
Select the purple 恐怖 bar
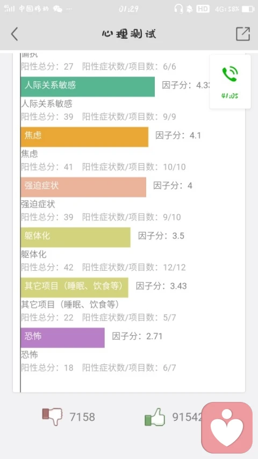tap(62, 337)
